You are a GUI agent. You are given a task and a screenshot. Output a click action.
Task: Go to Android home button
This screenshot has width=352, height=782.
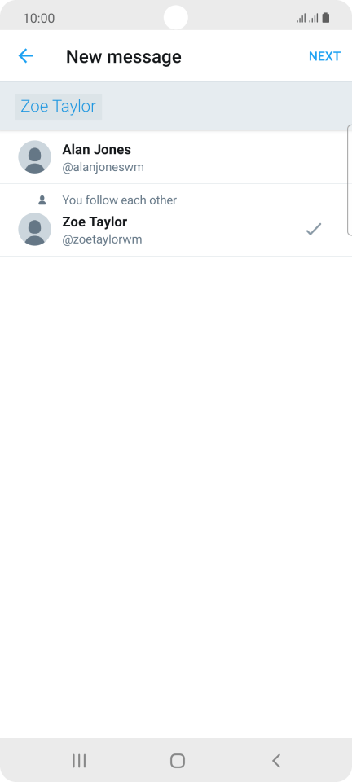(177, 761)
